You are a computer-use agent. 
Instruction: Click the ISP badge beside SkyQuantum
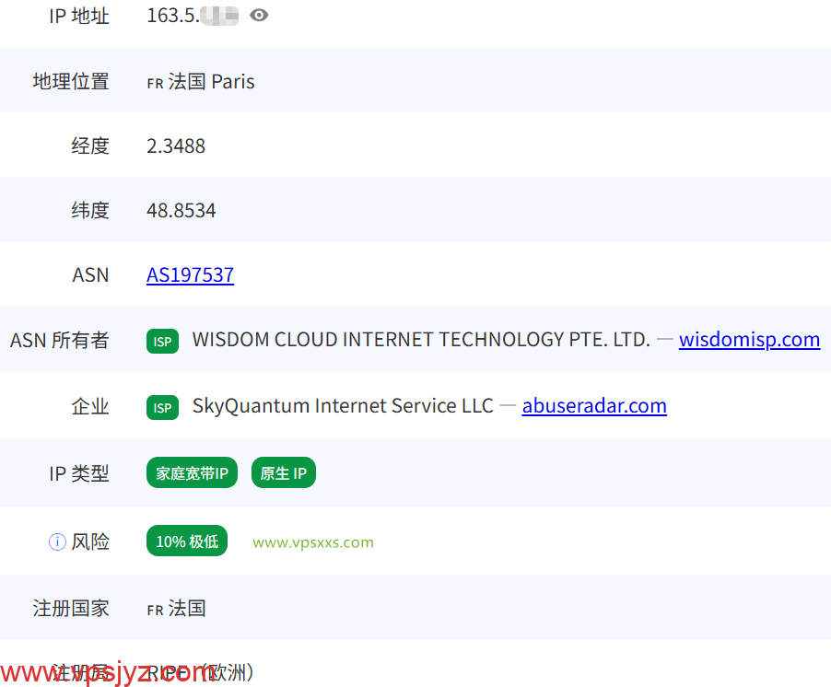click(162, 406)
